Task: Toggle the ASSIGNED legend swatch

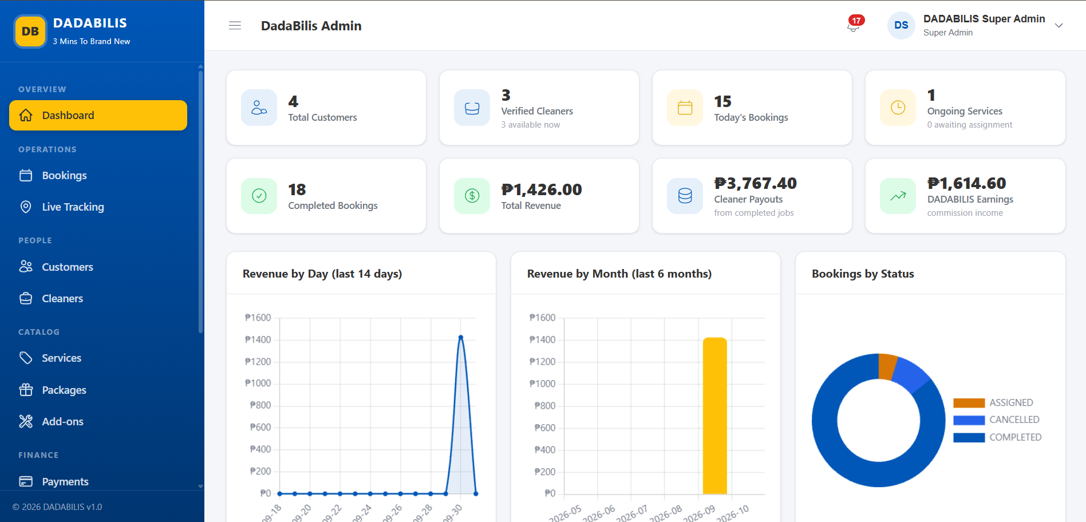Action: tap(969, 403)
